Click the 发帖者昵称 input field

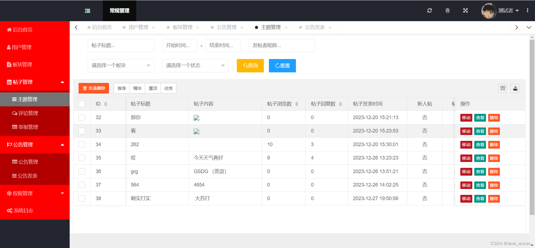282,45
